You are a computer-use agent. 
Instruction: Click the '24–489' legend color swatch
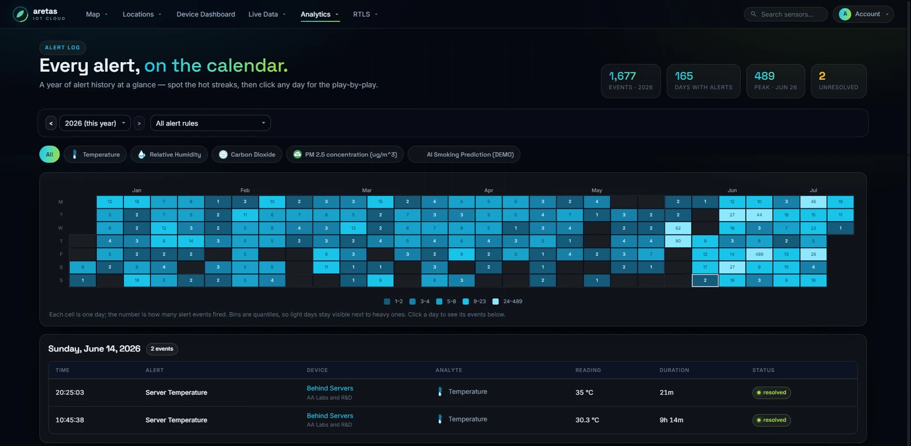pyautogui.click(x=495, y=301)
